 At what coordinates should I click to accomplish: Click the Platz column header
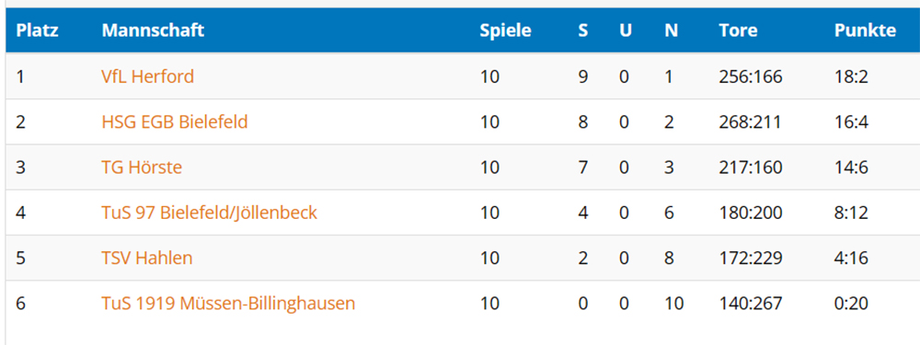click(37, 30)
